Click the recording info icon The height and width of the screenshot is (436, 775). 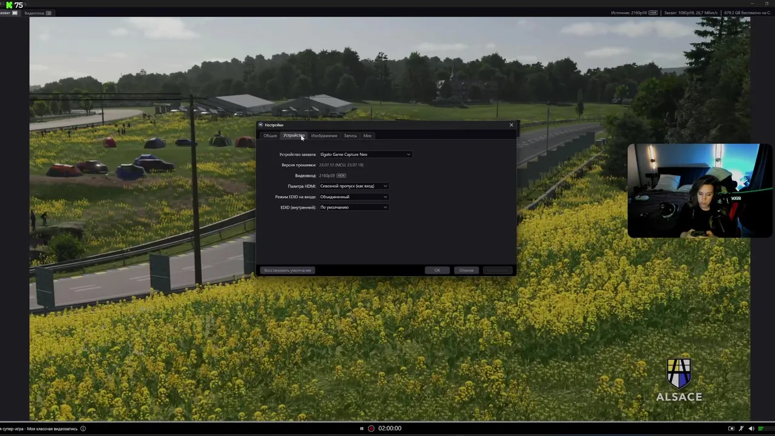tap(83, 429)
